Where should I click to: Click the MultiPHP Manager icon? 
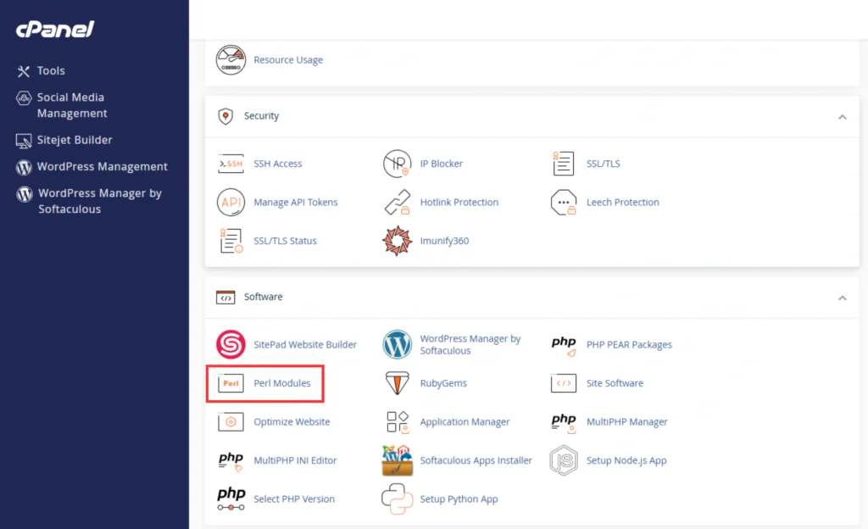[x=564, y=423]
